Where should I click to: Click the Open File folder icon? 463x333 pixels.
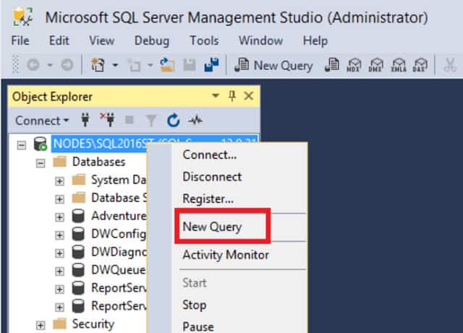point(167,64)
